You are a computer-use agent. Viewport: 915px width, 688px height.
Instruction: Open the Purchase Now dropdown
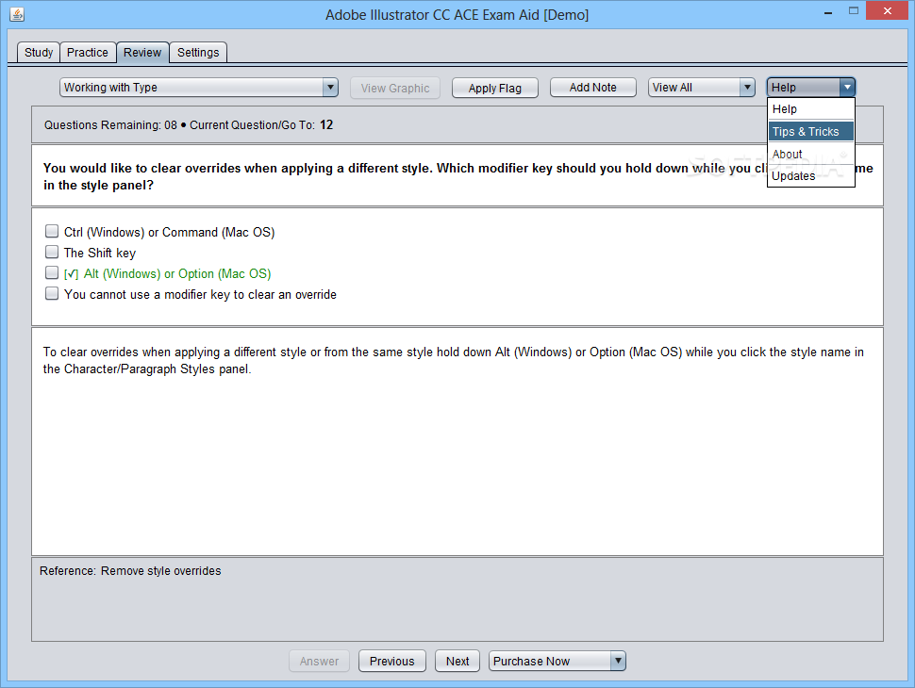click(557, 662)
